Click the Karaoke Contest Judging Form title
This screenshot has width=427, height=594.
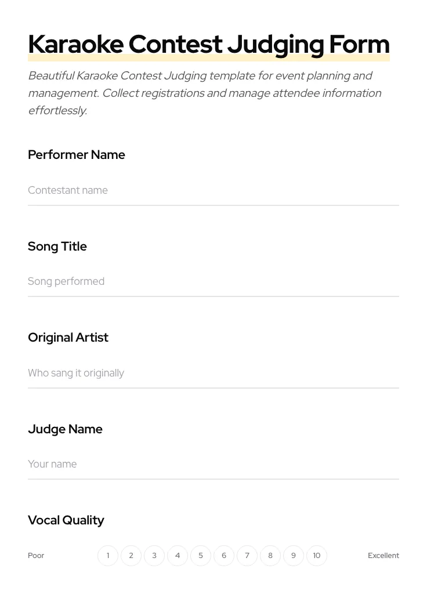point(208,44)
